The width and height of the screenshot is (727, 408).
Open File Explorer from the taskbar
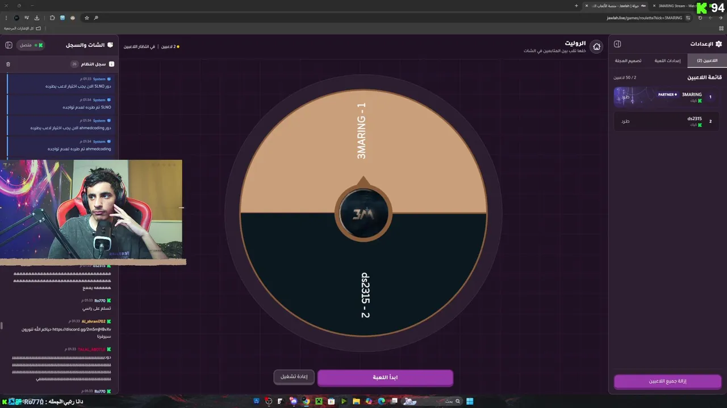(x=356, y=401)
